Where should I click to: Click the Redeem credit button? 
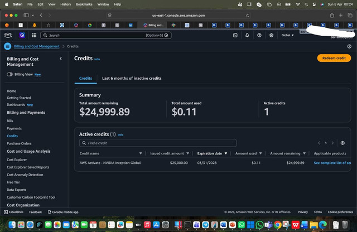(x=334, y=58)
